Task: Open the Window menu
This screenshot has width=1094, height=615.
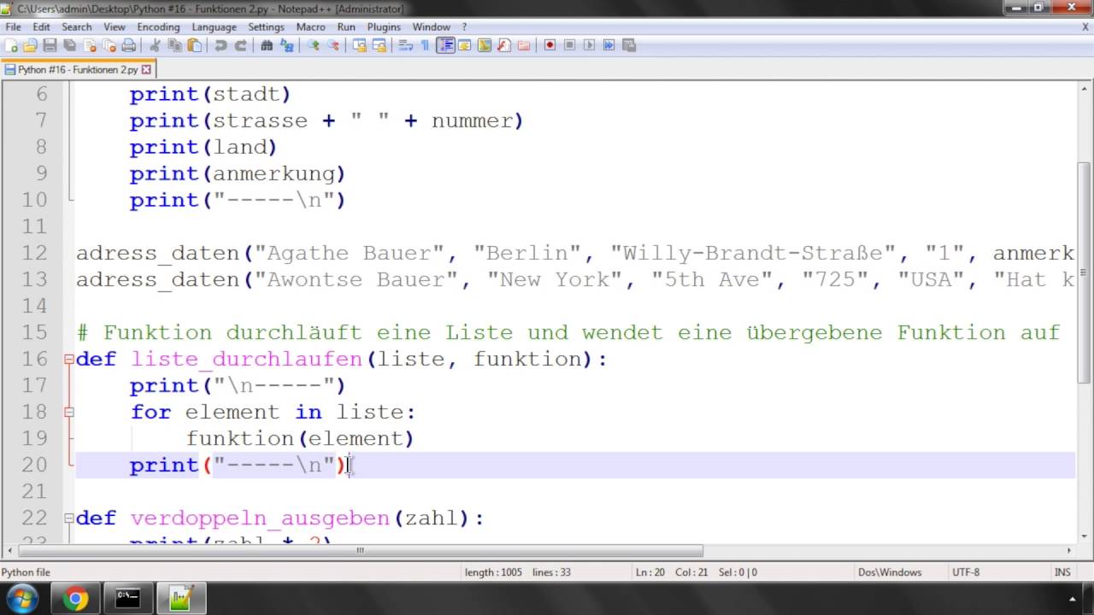Action: pyautogui.click(x=431, y=26)
